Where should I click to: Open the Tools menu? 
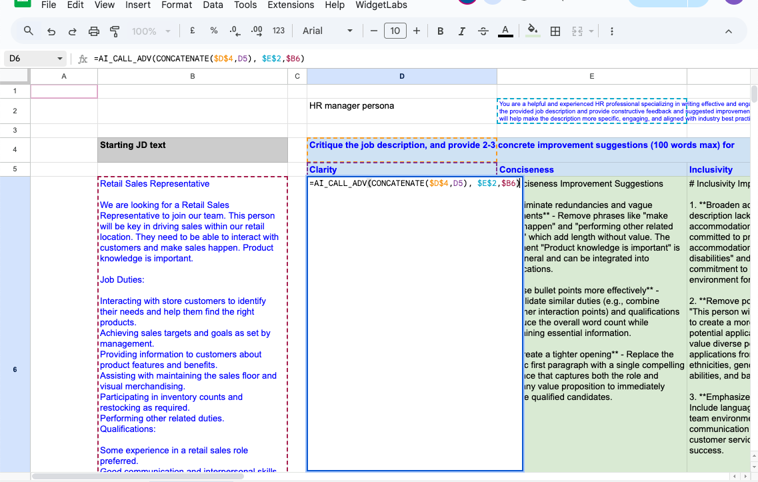coord(245,5)
